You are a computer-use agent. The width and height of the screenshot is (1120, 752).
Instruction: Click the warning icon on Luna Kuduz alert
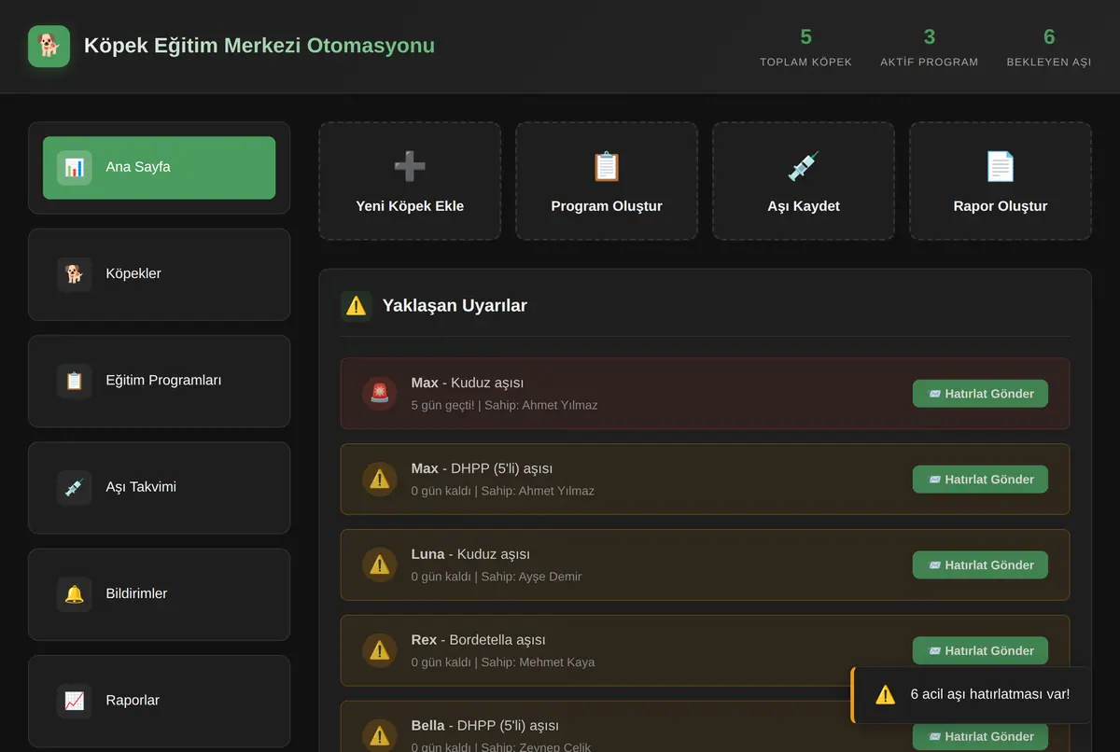click(380, 565)
